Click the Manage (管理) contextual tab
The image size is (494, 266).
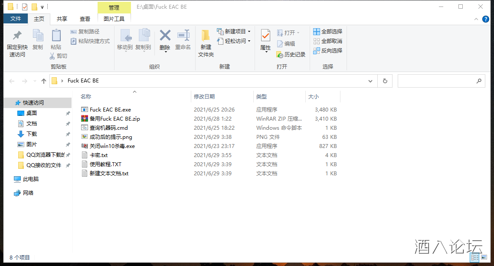coord(114,7)
